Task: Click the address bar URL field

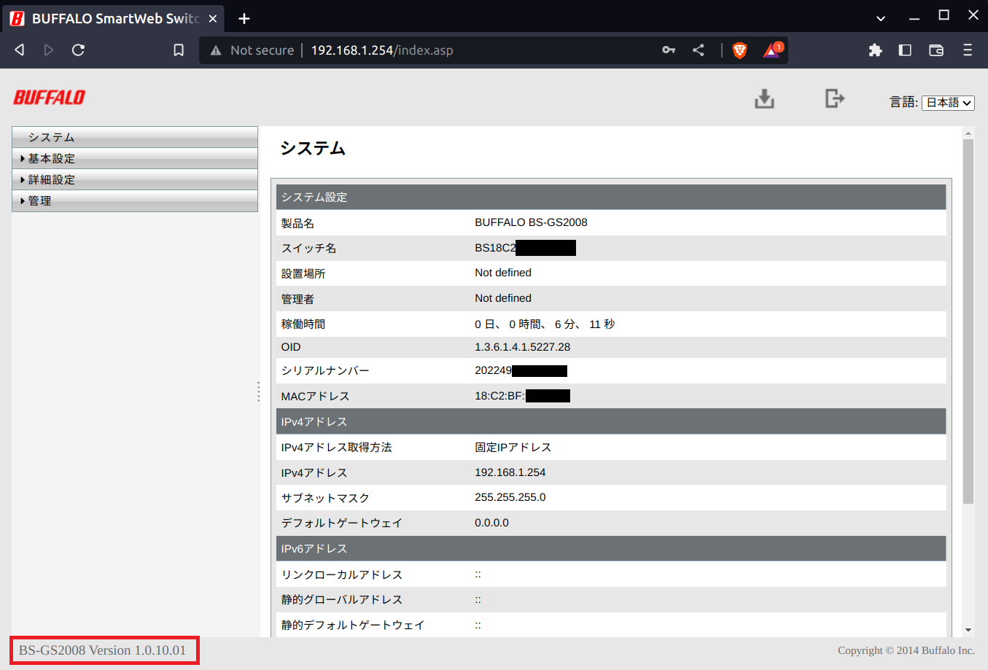Action: click(437, 50)
